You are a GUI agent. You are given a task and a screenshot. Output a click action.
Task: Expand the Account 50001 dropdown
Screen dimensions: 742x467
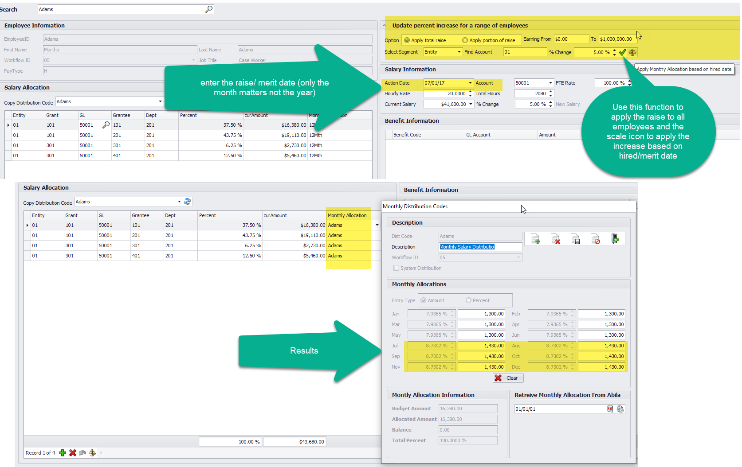pyautogui.click(x=550, y=83)
